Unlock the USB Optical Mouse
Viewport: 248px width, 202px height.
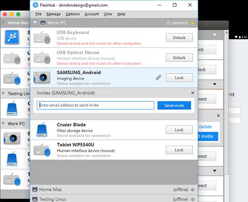click(179, 58)
